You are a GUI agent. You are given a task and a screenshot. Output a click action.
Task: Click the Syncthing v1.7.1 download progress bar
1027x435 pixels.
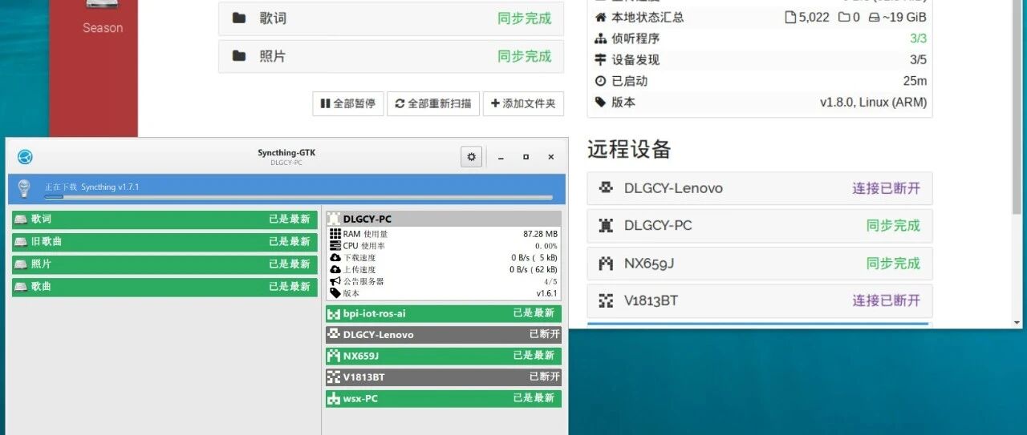point(298,196)
